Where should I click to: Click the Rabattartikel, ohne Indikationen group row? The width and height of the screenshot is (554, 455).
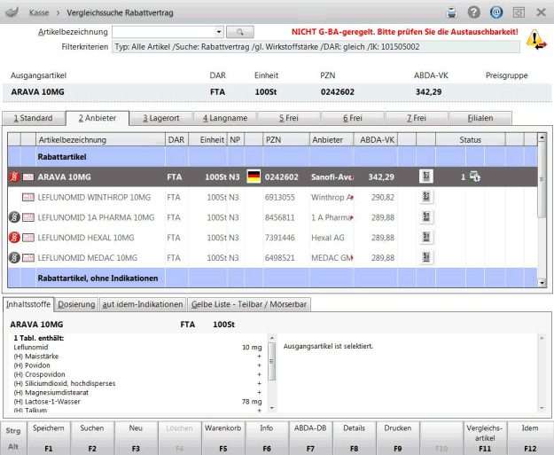pos(272,278)
